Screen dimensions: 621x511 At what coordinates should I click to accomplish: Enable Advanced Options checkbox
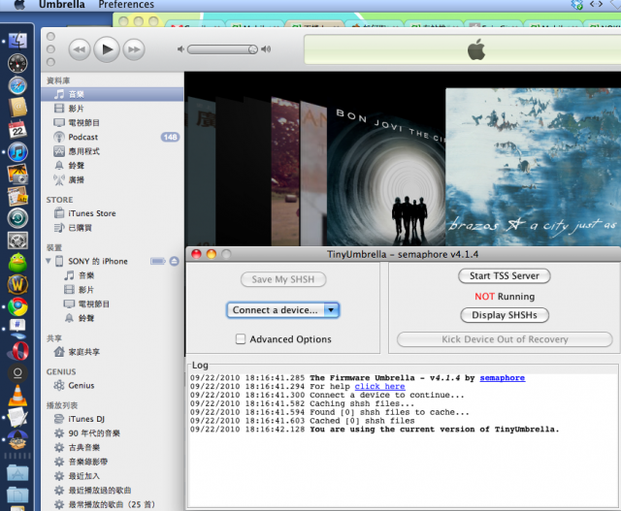click(241, 339)
